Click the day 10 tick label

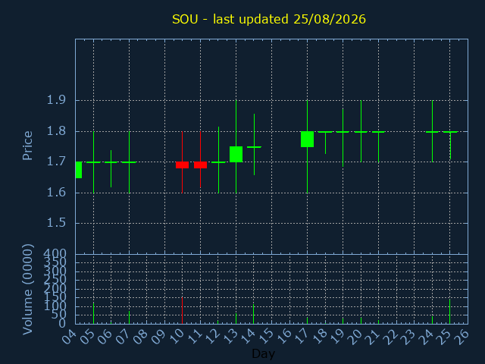(x=177, y=337)
